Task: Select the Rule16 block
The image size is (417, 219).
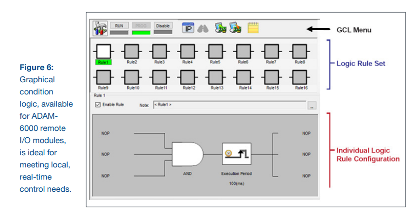Action: (x=299, y=77)
